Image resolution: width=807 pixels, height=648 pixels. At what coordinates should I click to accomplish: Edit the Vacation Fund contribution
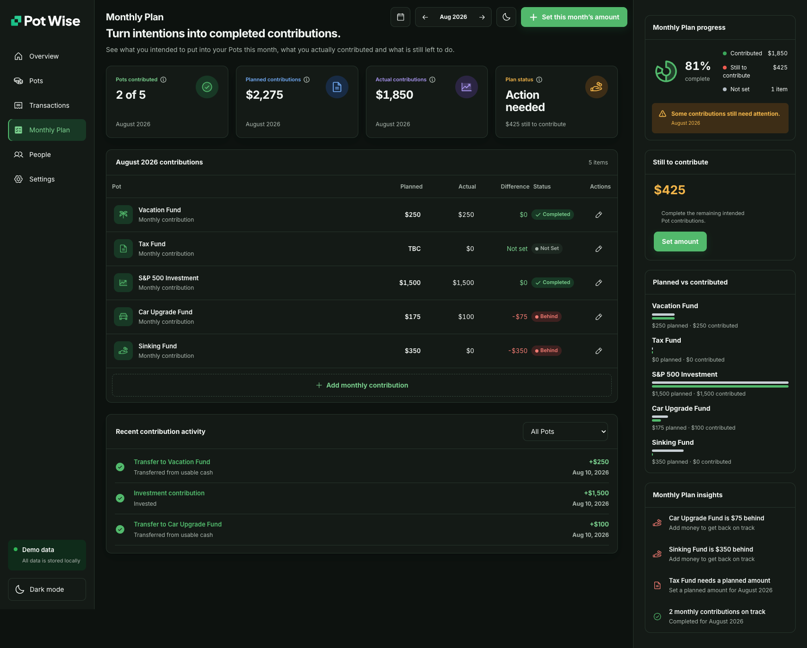[x=599, y=215]
